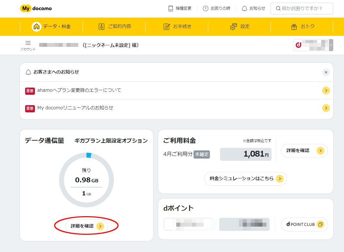Click 重要 badge on ahamo notice
This screenshot has width=344, height=252.
click(x=30, y=91)
